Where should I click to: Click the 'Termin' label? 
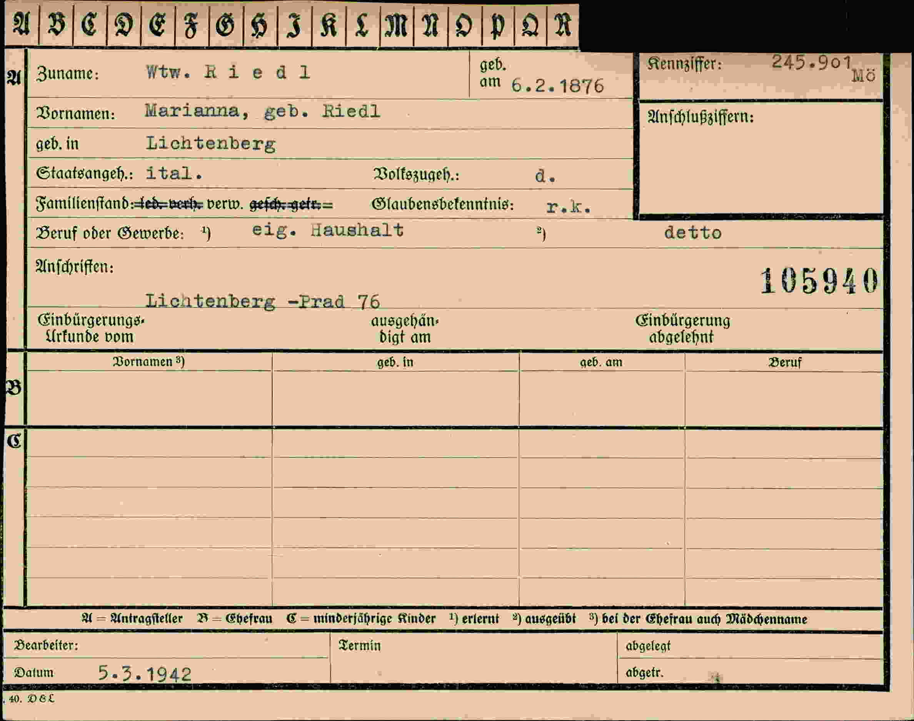click(360, 646)
